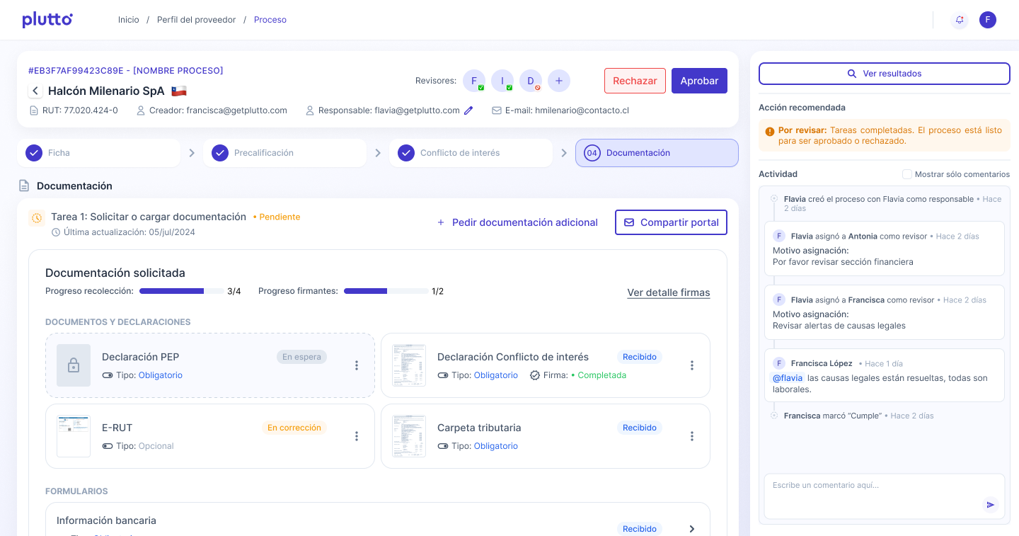The width and height of the screenshot is (1019, 536).
Task: Expand the Información bancaria form row
Action: (x=692, y=528)
